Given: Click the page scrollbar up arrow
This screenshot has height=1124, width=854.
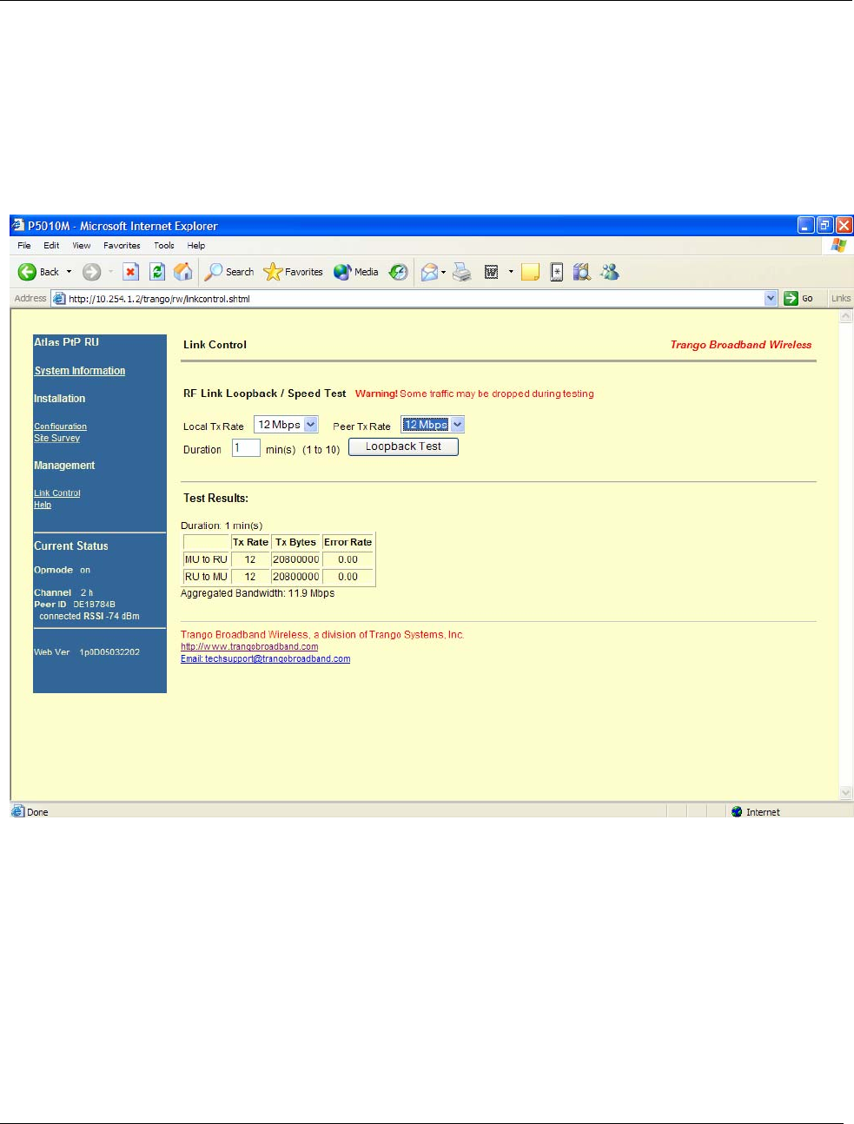Looking at the screenshot, I should tap(846, 317).
